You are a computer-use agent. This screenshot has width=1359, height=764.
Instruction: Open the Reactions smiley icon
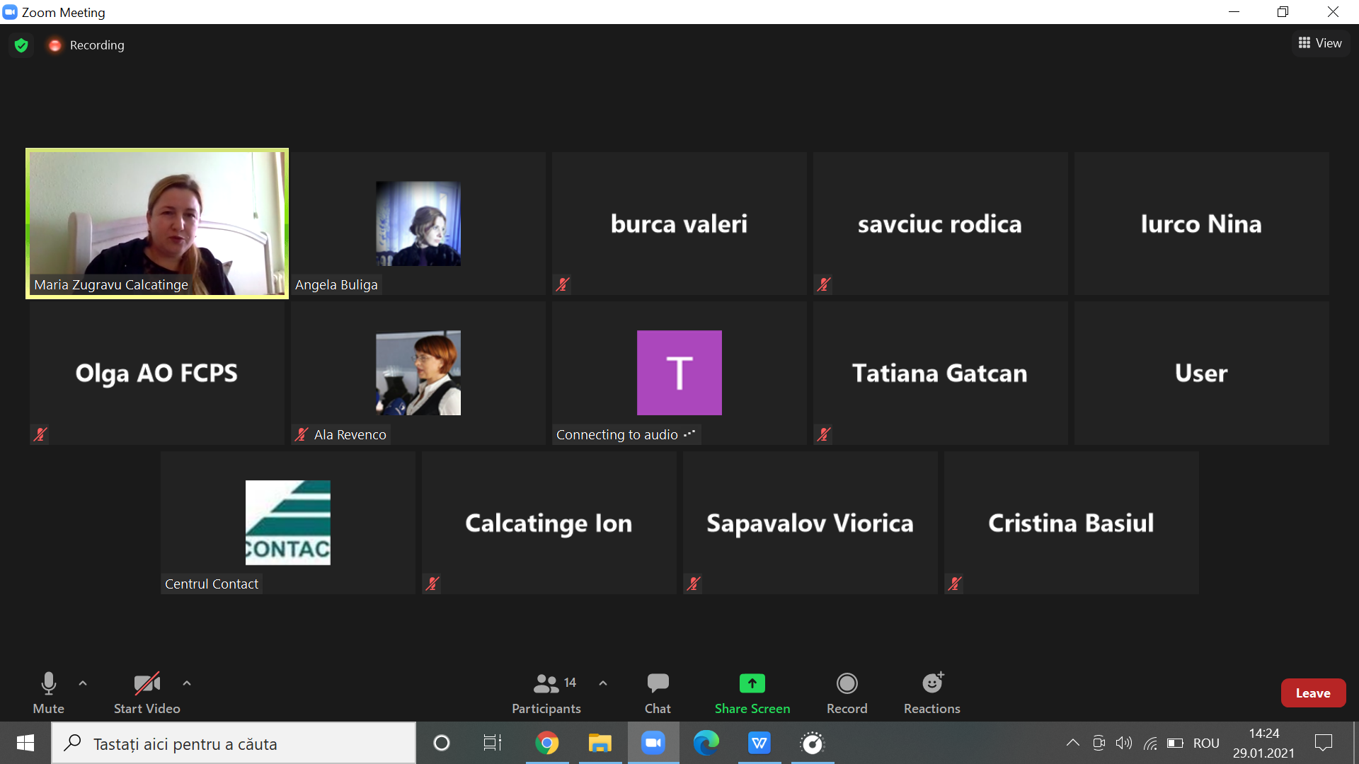[932, 683]
